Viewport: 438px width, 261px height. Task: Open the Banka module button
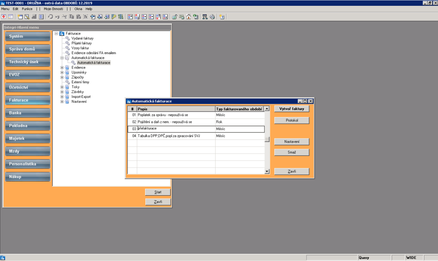pyautogui.click(x=27, y=113)
